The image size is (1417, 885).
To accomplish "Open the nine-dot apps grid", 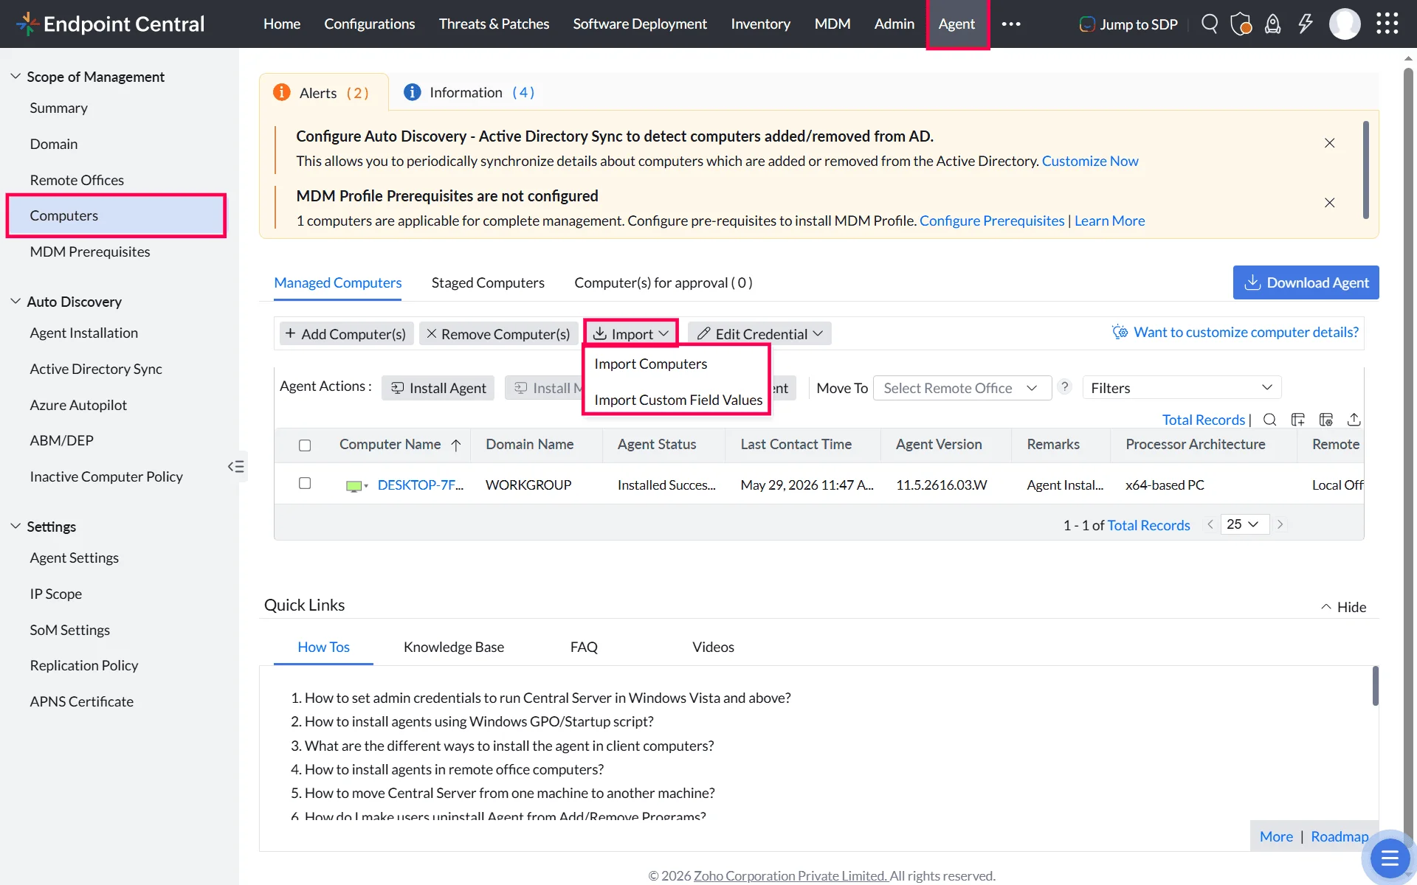I will pos(1387,24).
